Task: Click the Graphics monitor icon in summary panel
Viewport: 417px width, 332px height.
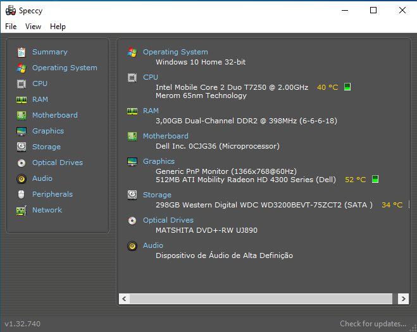Action: click(x=132, y=162)
